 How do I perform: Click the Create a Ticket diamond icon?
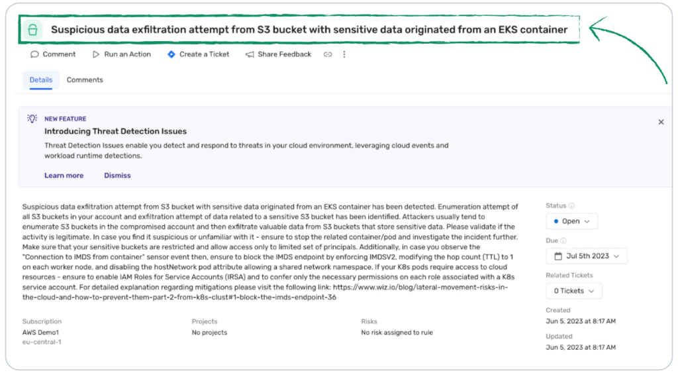pos(171,54)
